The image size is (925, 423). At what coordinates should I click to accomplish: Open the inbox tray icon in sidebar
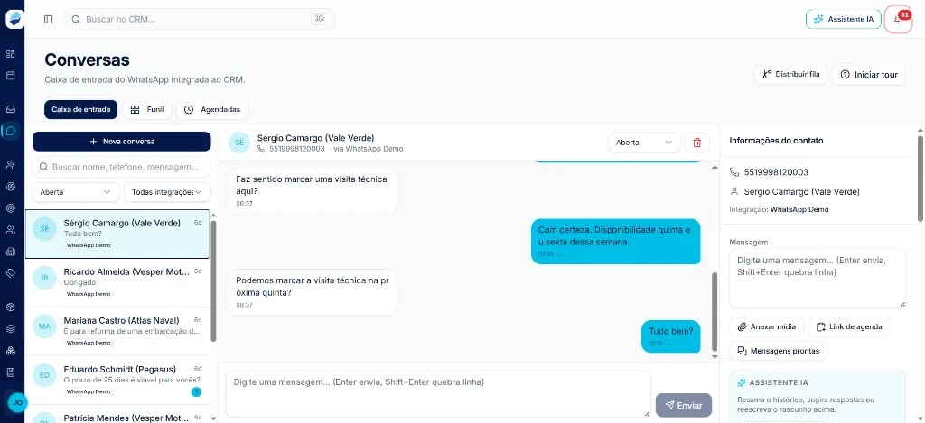(10, 109)
